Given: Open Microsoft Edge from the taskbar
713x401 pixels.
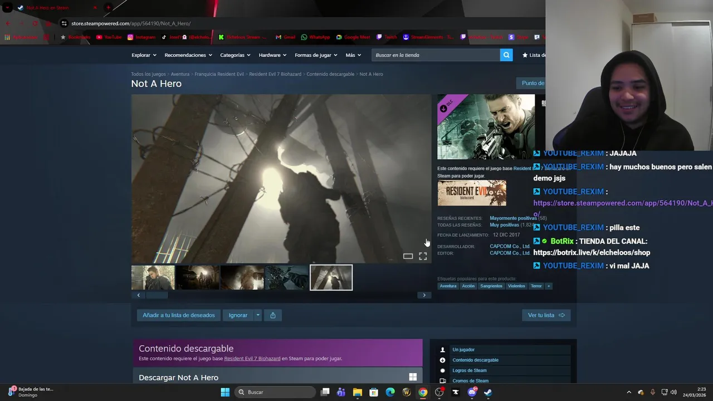Looking at the screenshot, I should [x=390, y=392].
